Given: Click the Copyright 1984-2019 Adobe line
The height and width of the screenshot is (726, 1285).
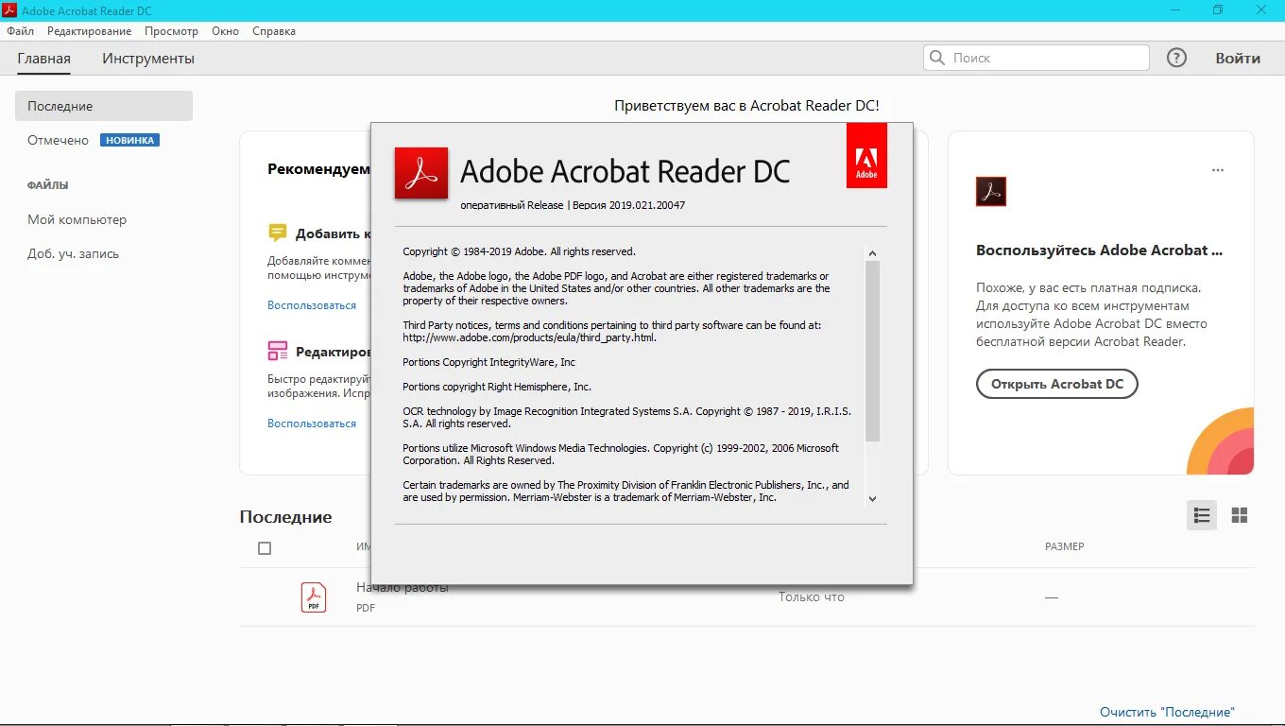Looking at the screenshot, I should 519,251.
